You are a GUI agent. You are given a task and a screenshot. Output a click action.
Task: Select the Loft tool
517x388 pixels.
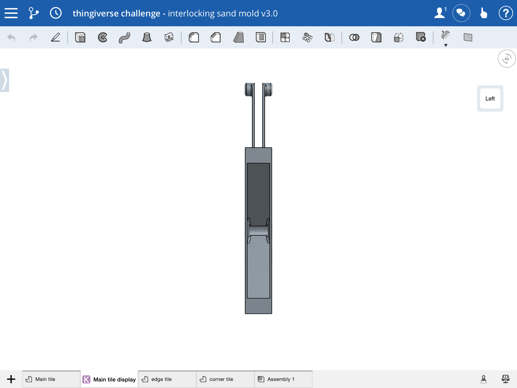[147, 37]
